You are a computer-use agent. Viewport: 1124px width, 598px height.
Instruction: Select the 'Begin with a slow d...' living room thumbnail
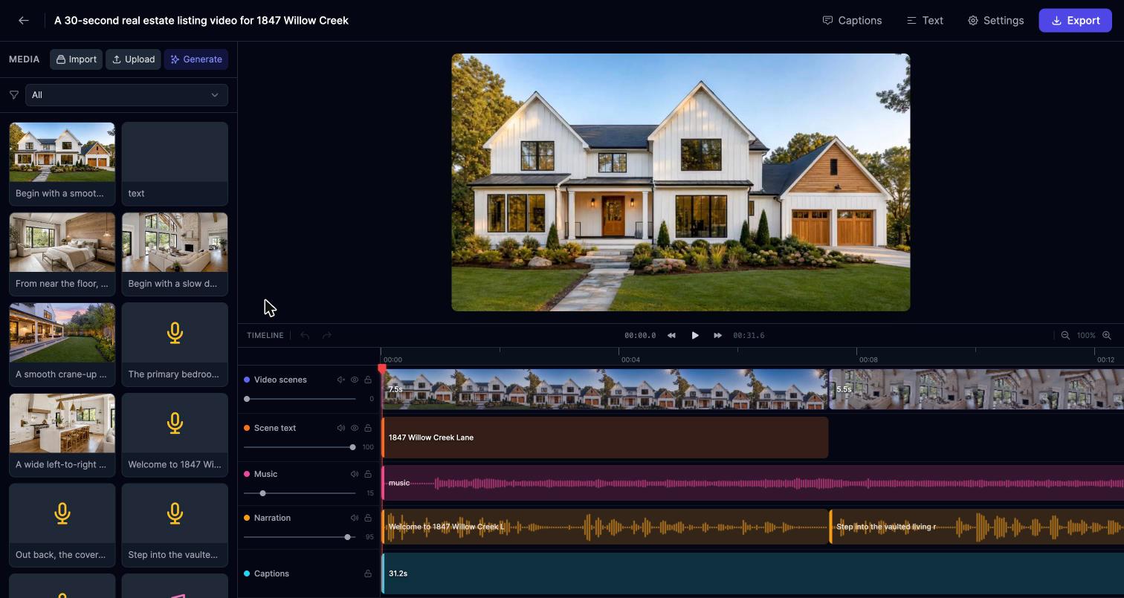tap(175, 254)
